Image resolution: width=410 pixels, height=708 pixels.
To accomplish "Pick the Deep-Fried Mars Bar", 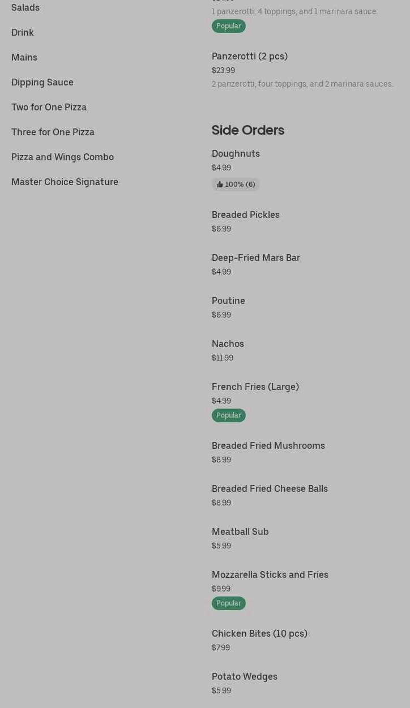I will (x=256, y=258).
